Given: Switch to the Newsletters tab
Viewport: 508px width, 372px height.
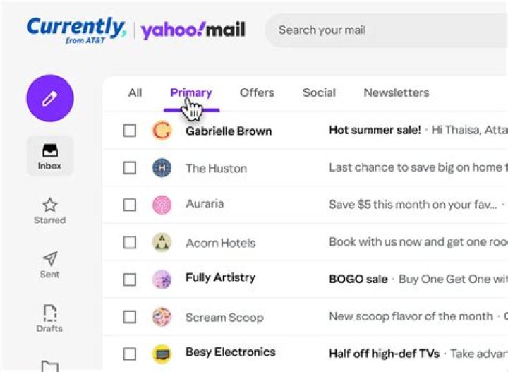Looking at the screenshot, I should 396,92.
